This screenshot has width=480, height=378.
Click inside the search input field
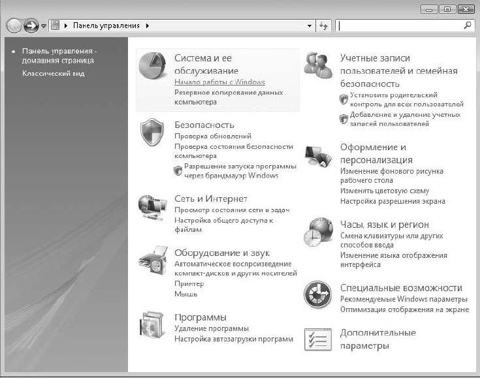pyautogui.click(x=400, y=25)
